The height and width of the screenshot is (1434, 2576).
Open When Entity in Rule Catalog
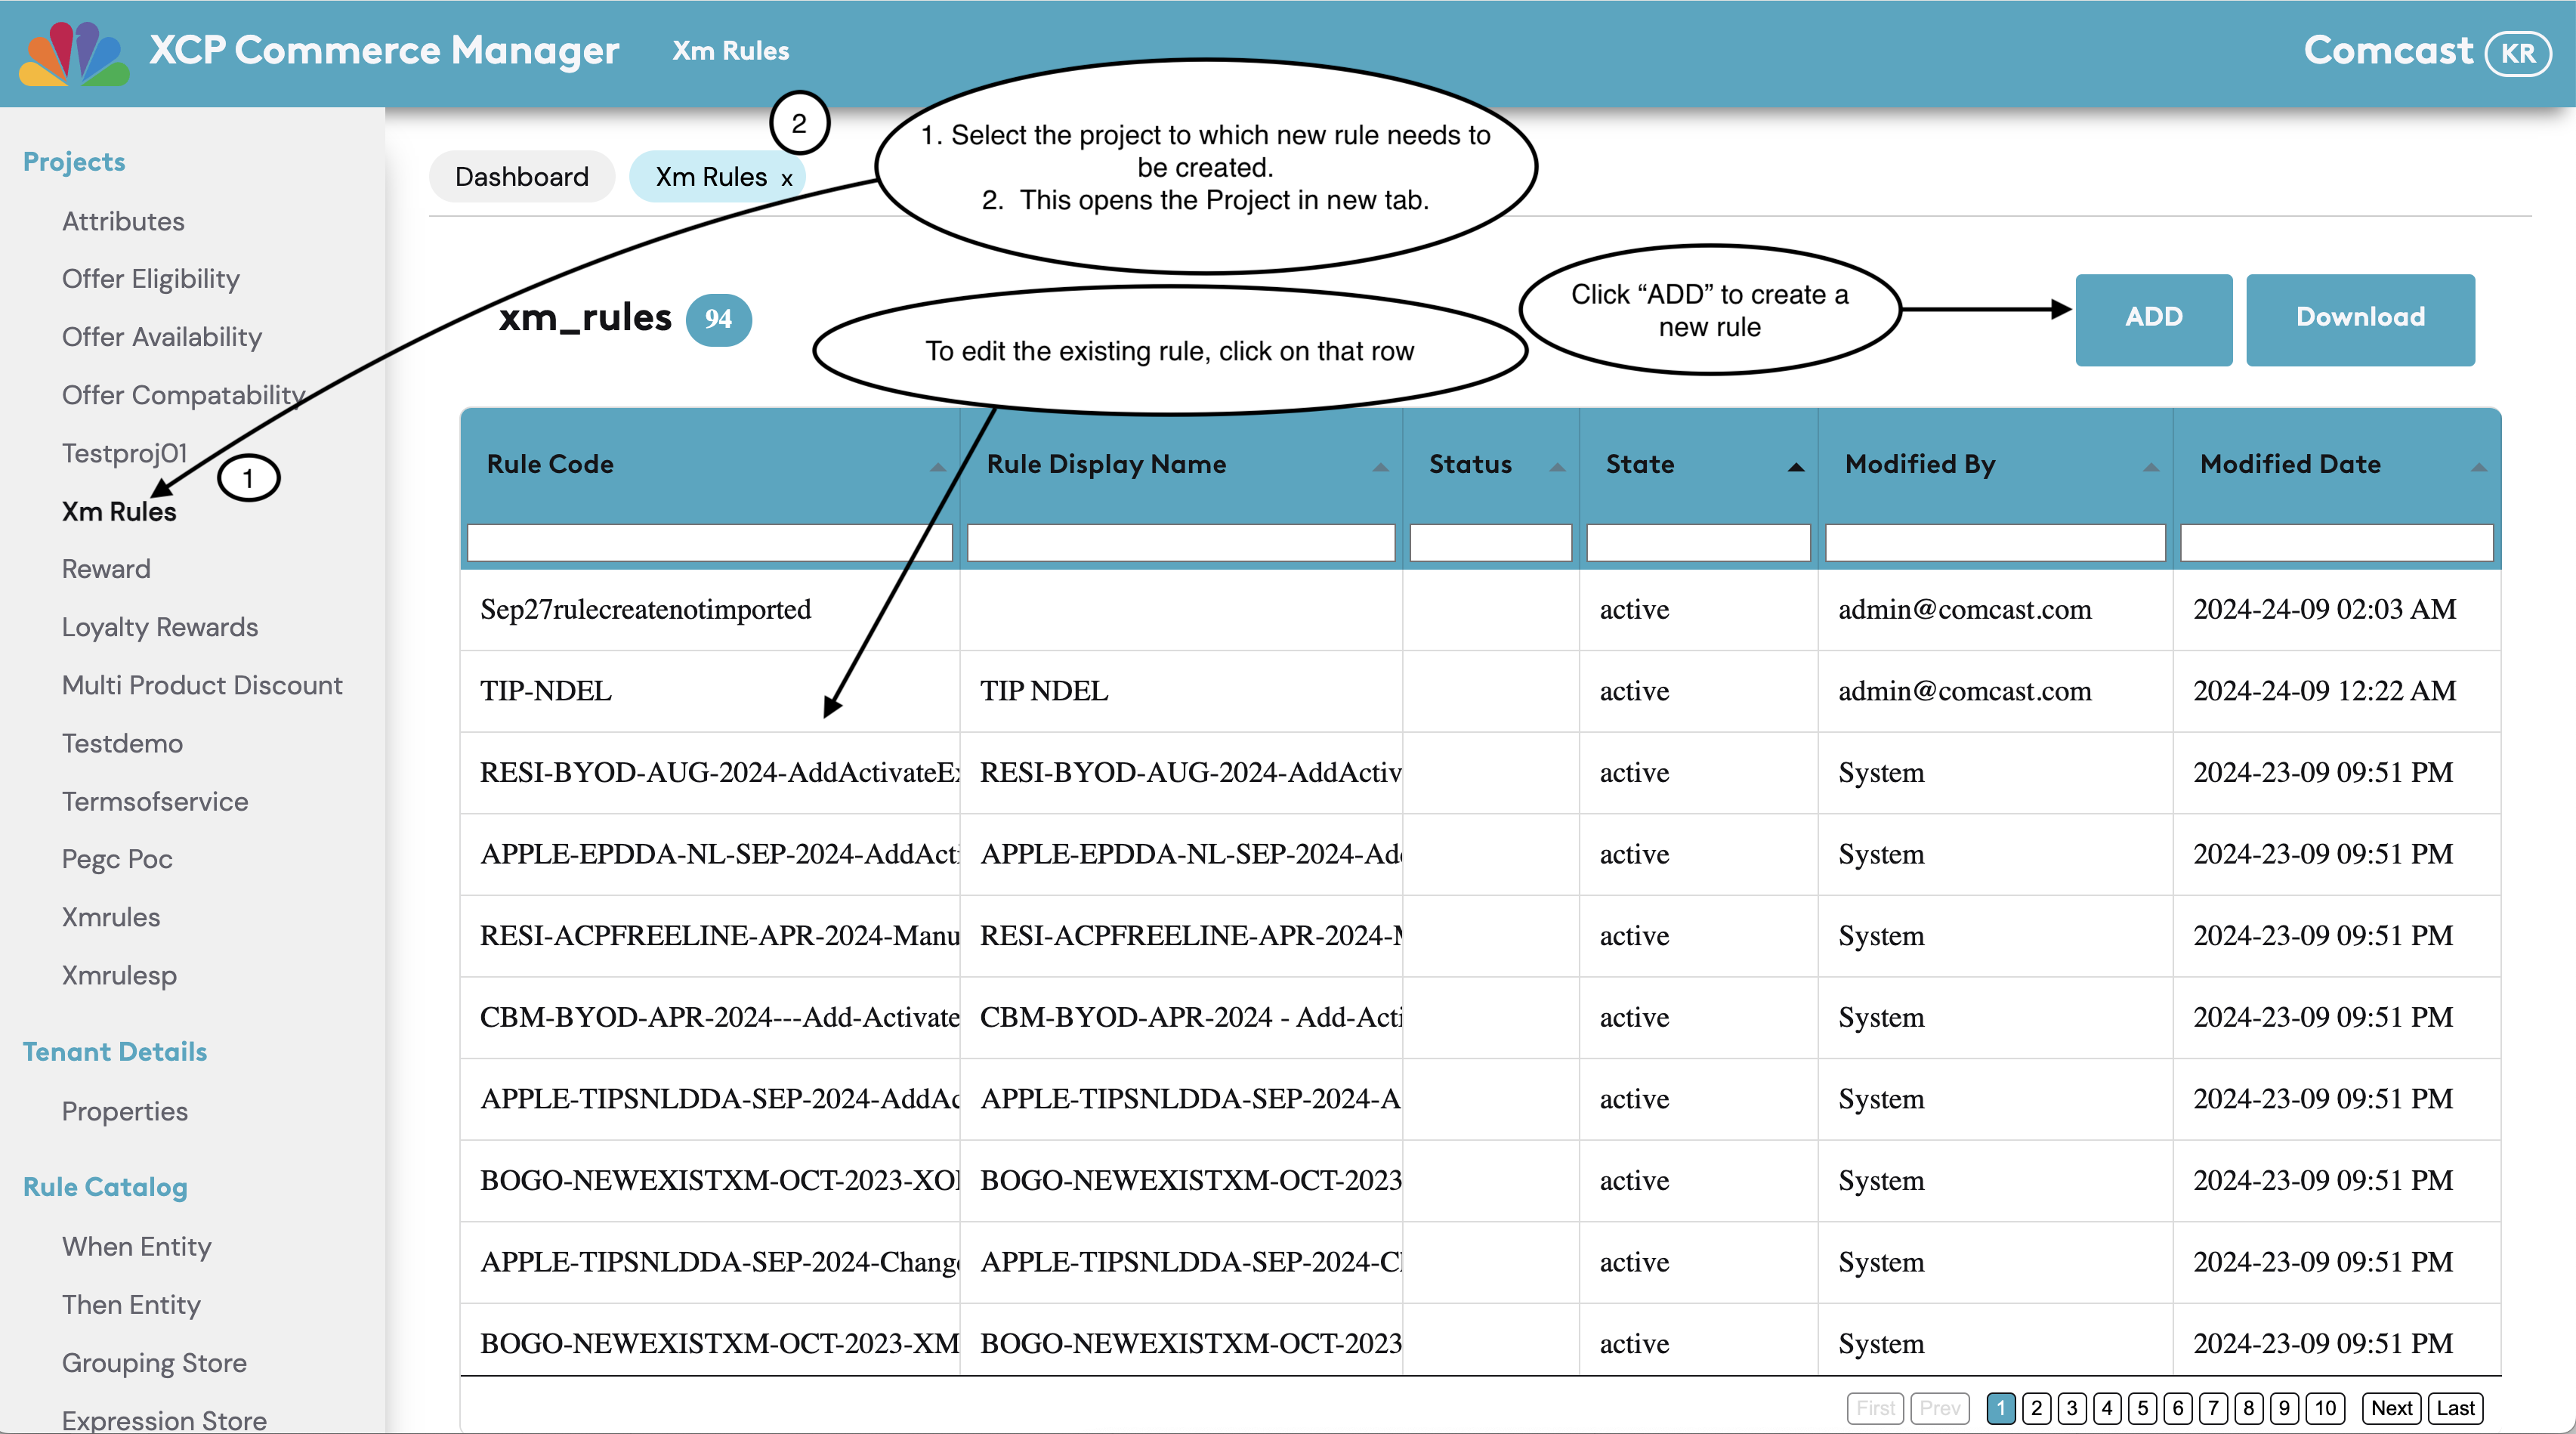[137, 1247]
